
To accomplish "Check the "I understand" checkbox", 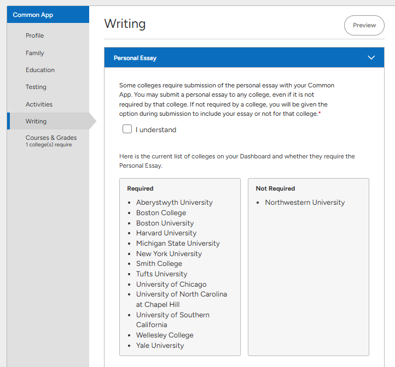I will (127, 129).
